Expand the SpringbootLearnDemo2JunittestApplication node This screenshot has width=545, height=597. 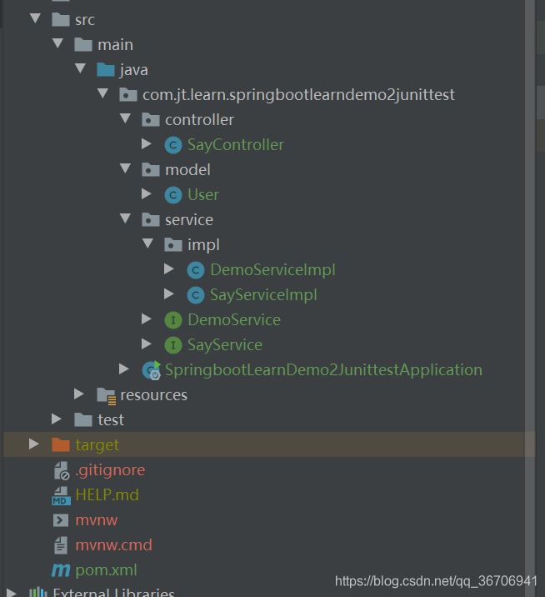[124, 369]
